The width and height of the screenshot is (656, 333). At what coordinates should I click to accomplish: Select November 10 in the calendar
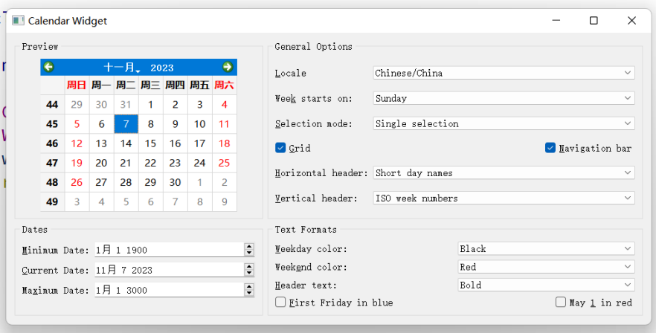coord(199,124)
